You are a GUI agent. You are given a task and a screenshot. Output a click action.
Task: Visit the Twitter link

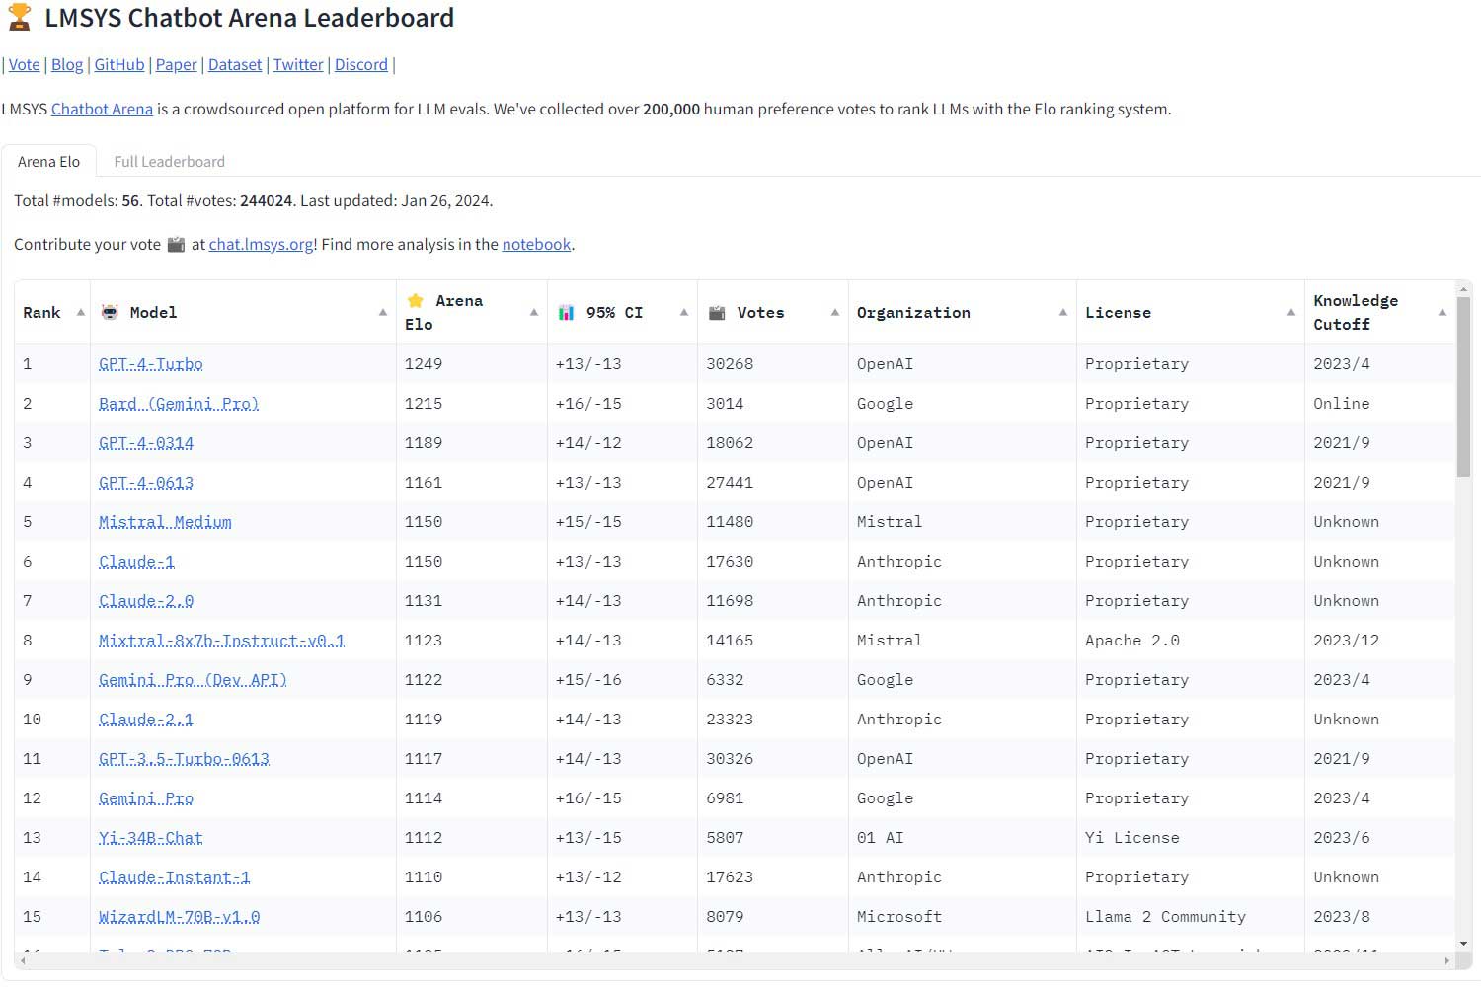pyautogui.click(x=298, y=64)
